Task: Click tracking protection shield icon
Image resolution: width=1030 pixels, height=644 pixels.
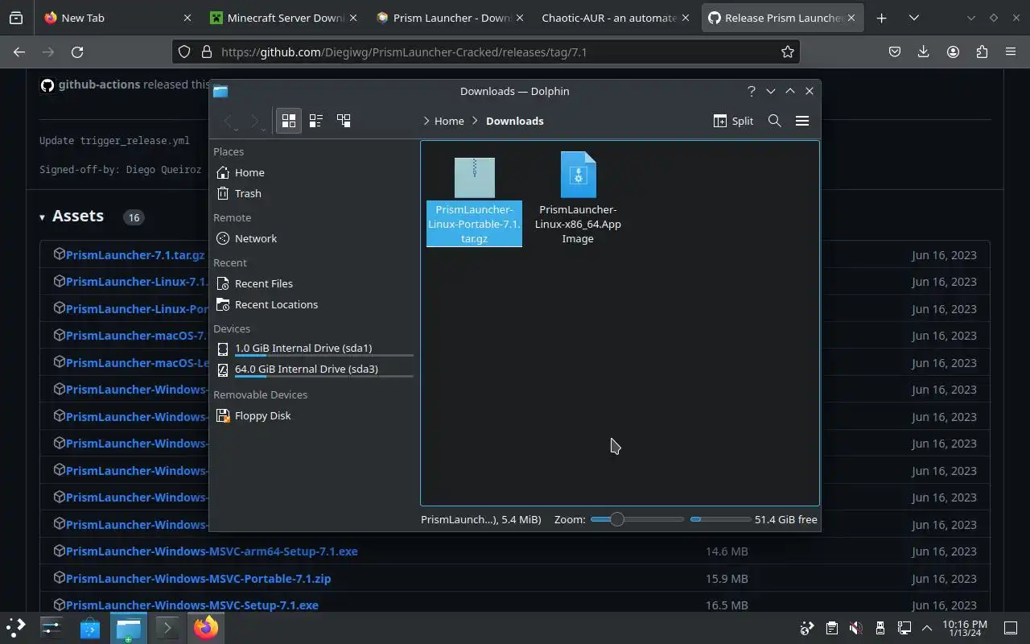Action: 184,52
